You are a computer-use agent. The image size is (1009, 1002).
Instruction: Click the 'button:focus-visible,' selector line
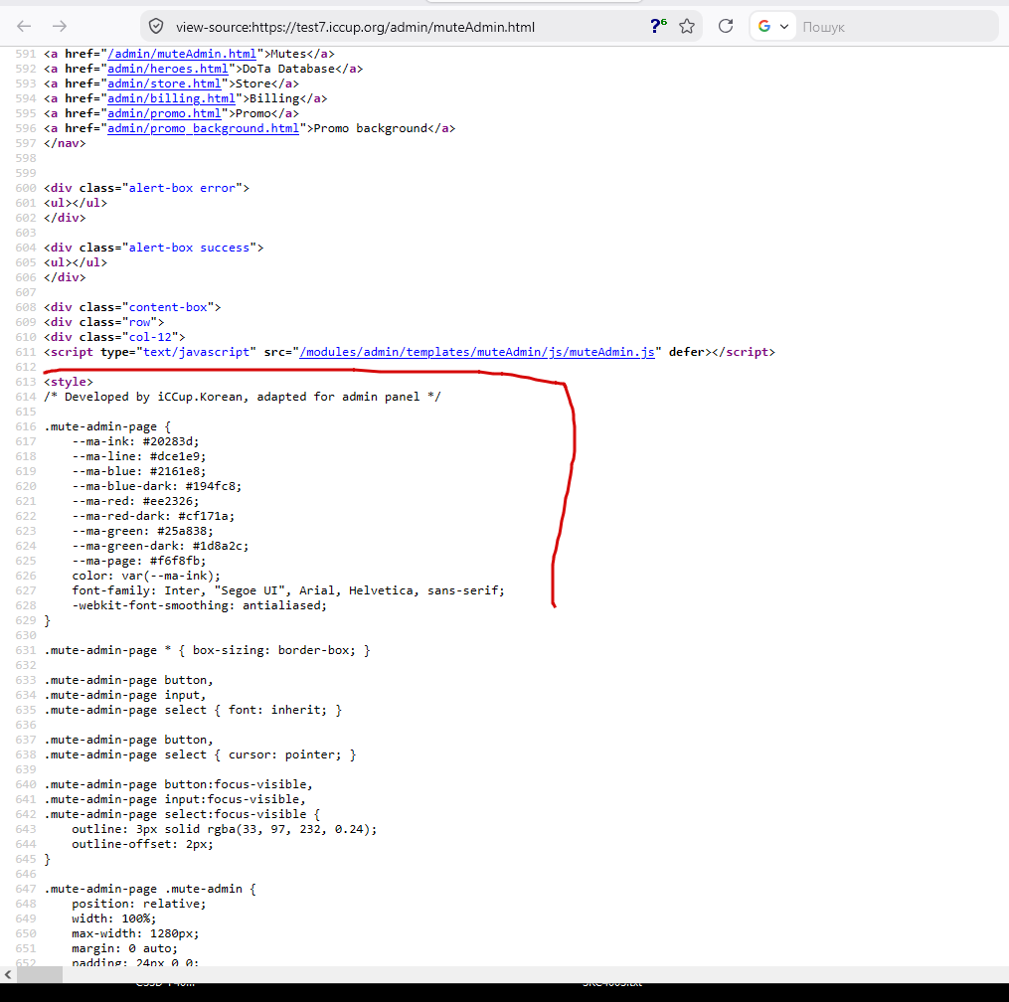click(178, 784)
